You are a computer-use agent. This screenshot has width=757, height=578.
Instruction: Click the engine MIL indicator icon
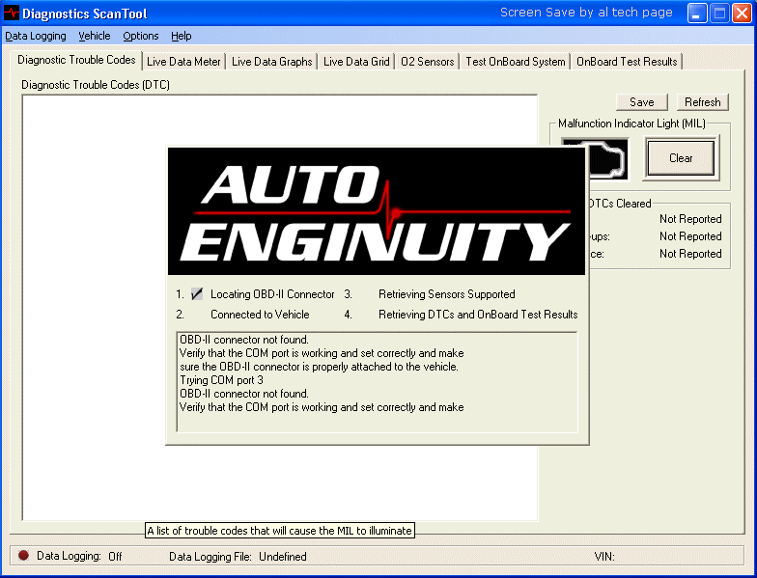click(x=595, y=157)
